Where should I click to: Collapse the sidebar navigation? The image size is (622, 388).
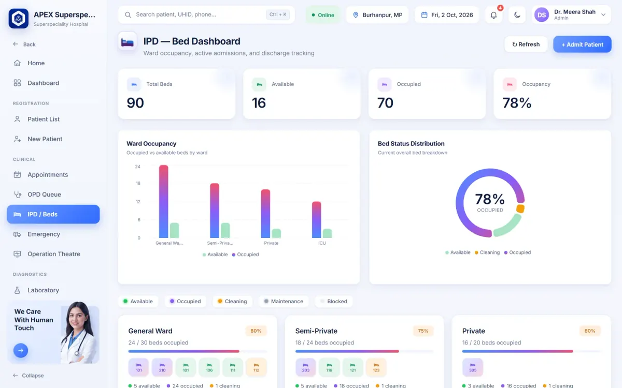tap(29, 376)
